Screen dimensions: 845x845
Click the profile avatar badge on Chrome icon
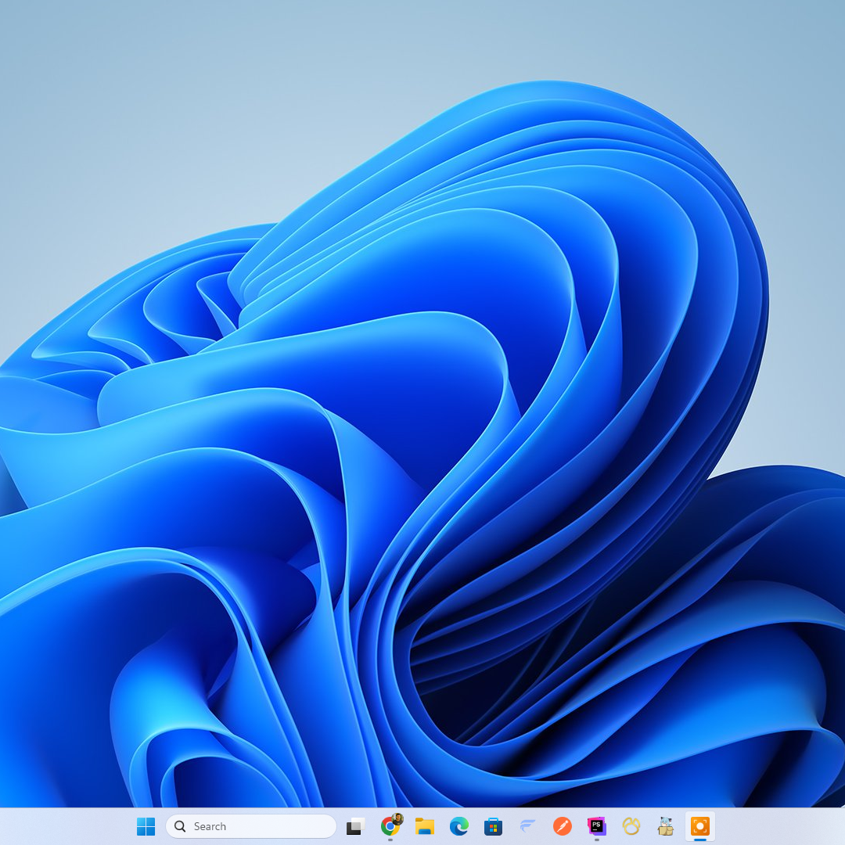coord(397,818)
